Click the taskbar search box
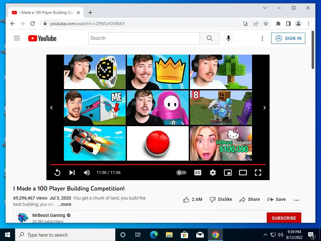This screenshot has height=241, width=321. 65,235
